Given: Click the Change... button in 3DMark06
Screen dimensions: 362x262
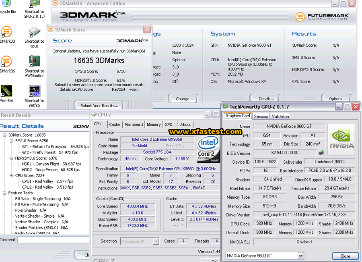Looking at the screenshot, I should (x=184, y=99).
